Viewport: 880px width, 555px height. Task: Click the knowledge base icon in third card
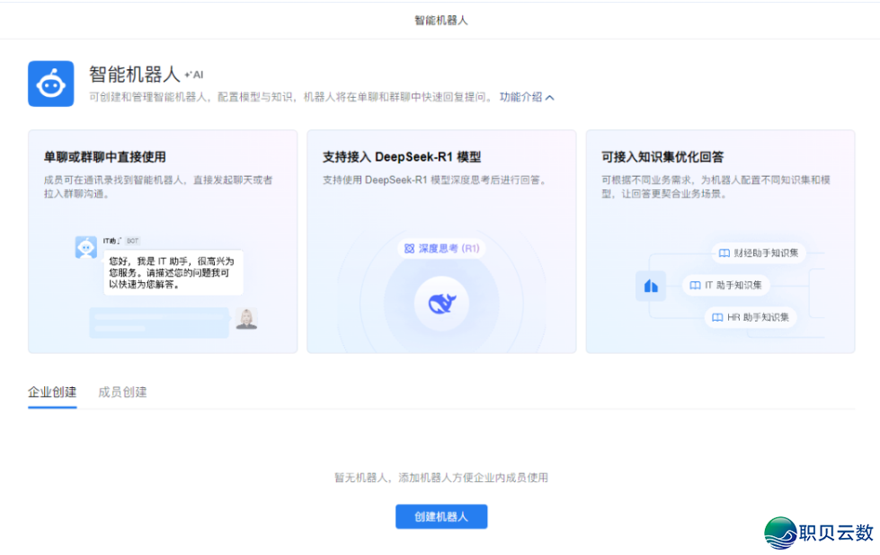coord(651,286)
